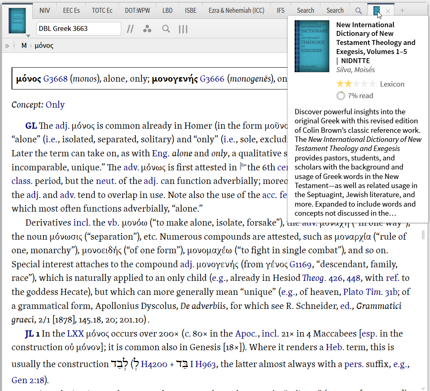Viewport: 430px width, 391px height.
Task: Click the 448 Theogony reference
Action: point(353,278)
